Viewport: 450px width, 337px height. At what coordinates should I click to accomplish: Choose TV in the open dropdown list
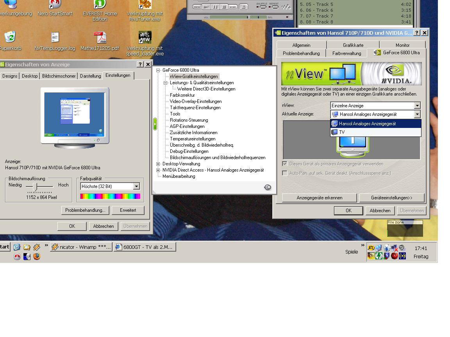pyautogui.click(x=376, y=132)
